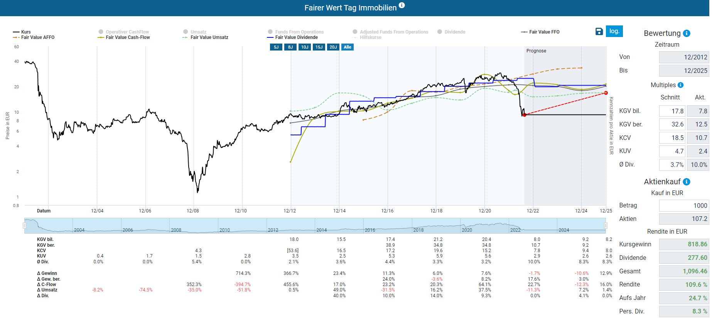Screen dimensions: 712x320
Task: Click the Aktienkauf info icon
Action: tap(687, 182)
